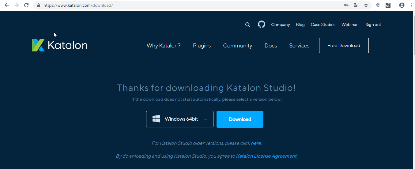Click the URL address bar

click(x=184, y=5)
